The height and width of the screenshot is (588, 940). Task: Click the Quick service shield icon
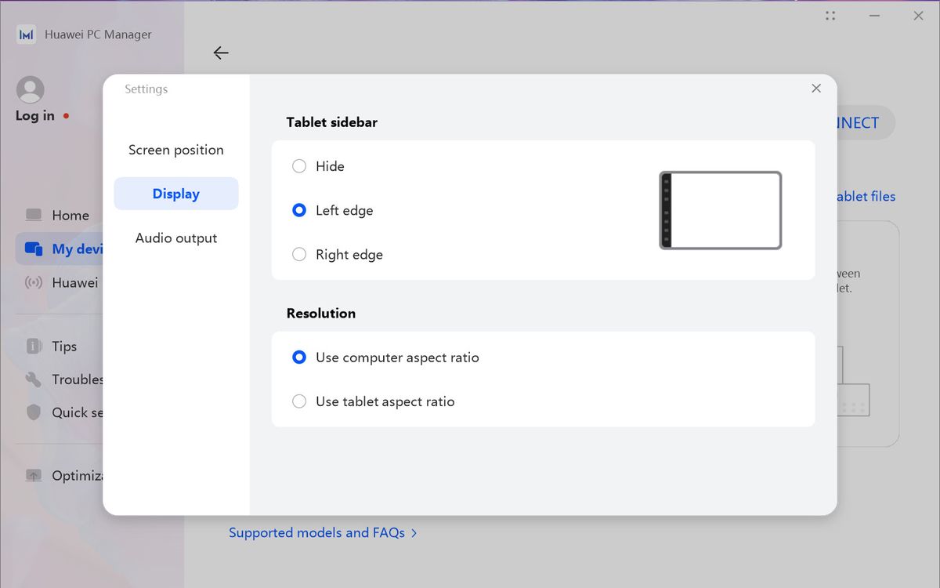coord(34,412)
